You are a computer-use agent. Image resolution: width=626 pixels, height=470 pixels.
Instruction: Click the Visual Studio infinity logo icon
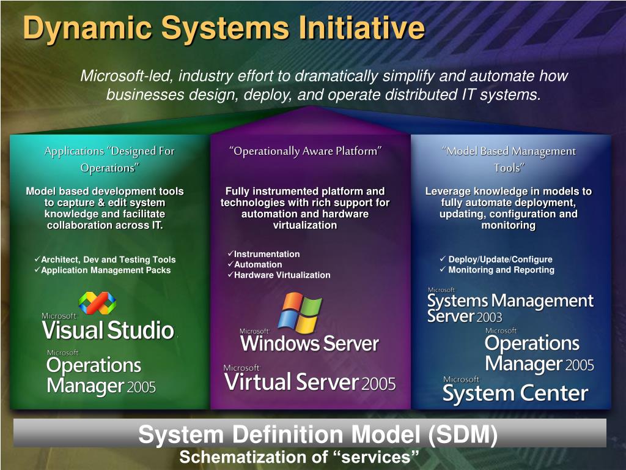point(97,303)
